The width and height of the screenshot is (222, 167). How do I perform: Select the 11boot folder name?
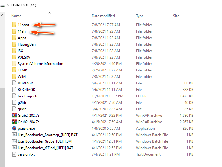[x=23, y=25]
